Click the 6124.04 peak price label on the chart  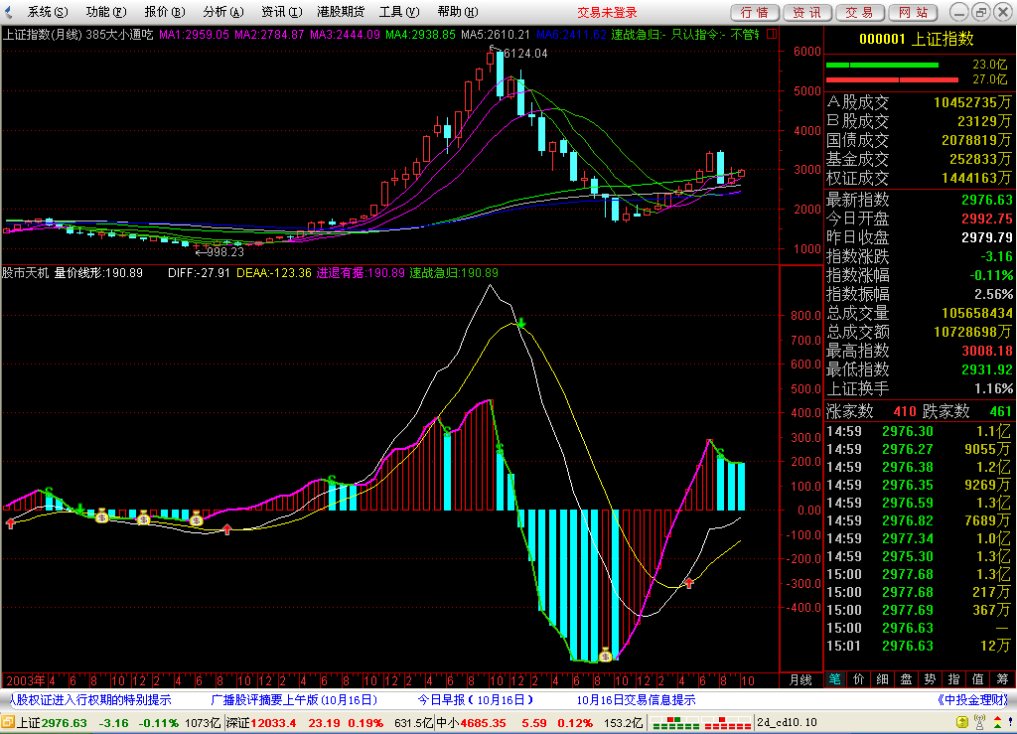pos(525,54)
